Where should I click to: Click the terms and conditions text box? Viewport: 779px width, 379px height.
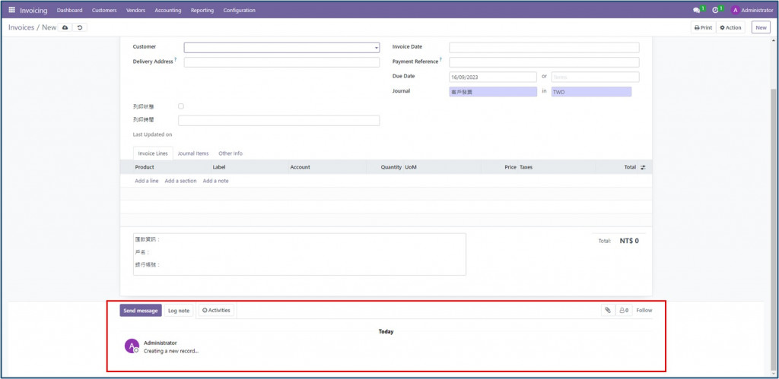pos(300,254)
